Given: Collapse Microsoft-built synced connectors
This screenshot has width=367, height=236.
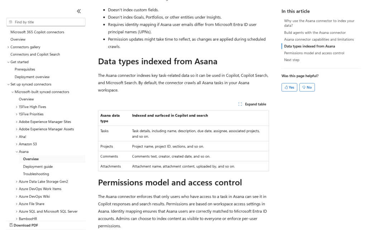Looking at the screenshot, I should pyautogui.click(x=13, y=92).
